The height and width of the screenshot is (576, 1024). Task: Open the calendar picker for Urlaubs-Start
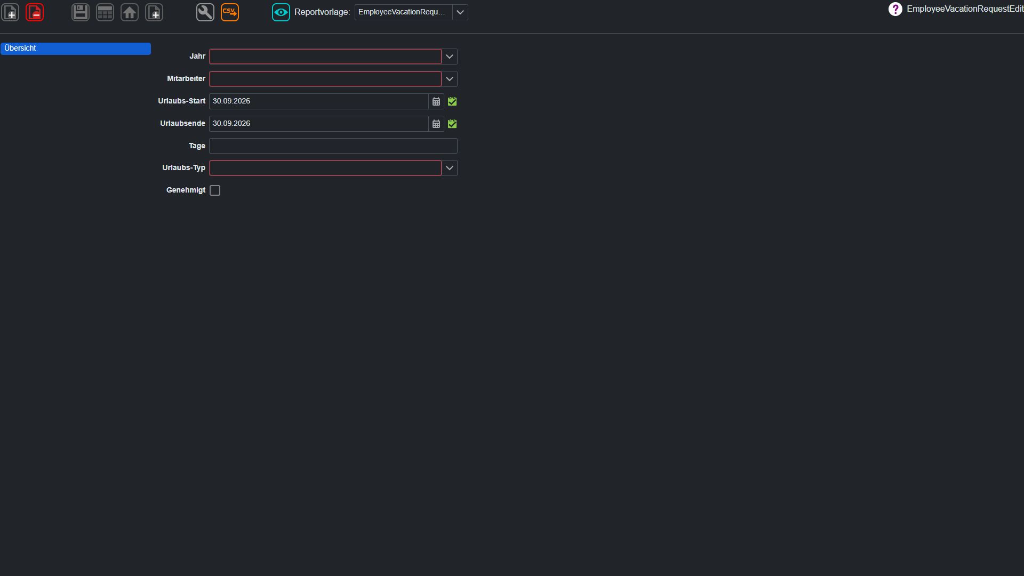click(x=436, y=101)
